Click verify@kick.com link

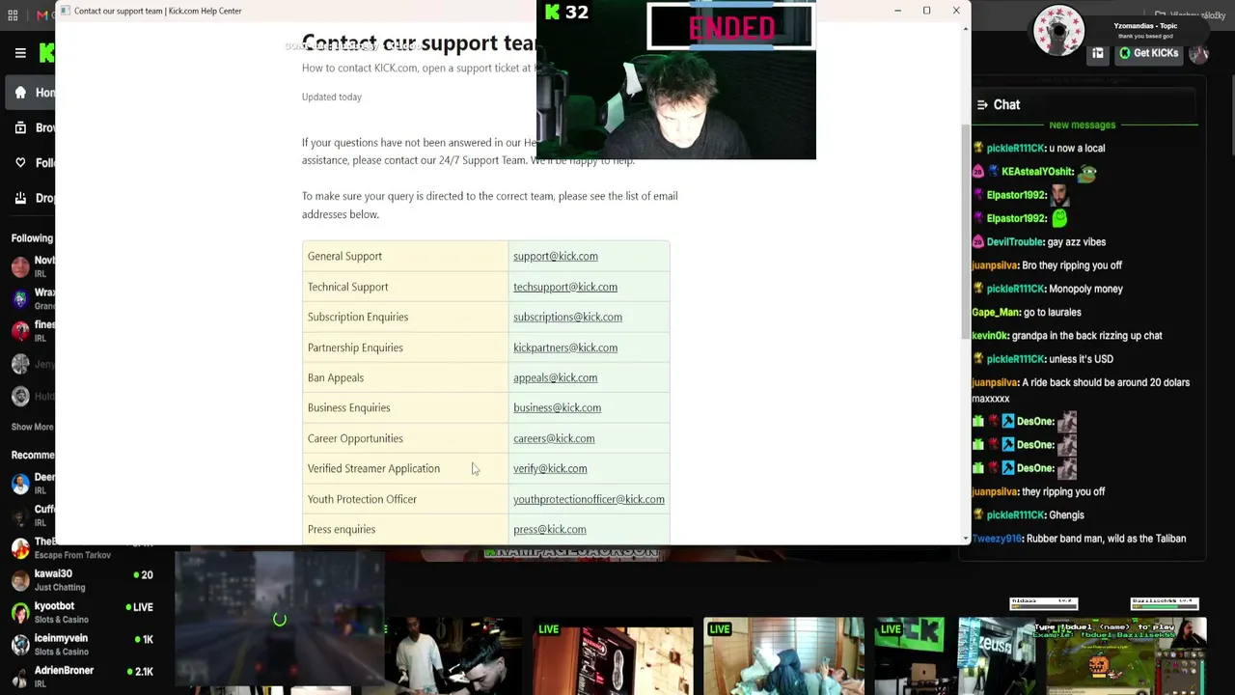[550, 468]
